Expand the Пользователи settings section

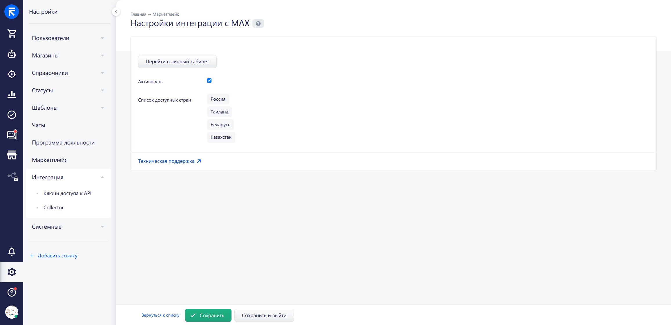68,38
